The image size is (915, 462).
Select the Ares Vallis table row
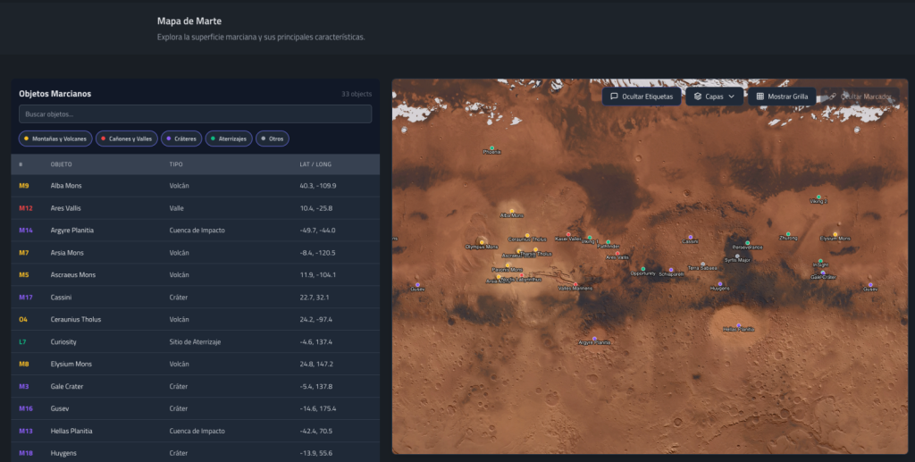click(195, 208)
